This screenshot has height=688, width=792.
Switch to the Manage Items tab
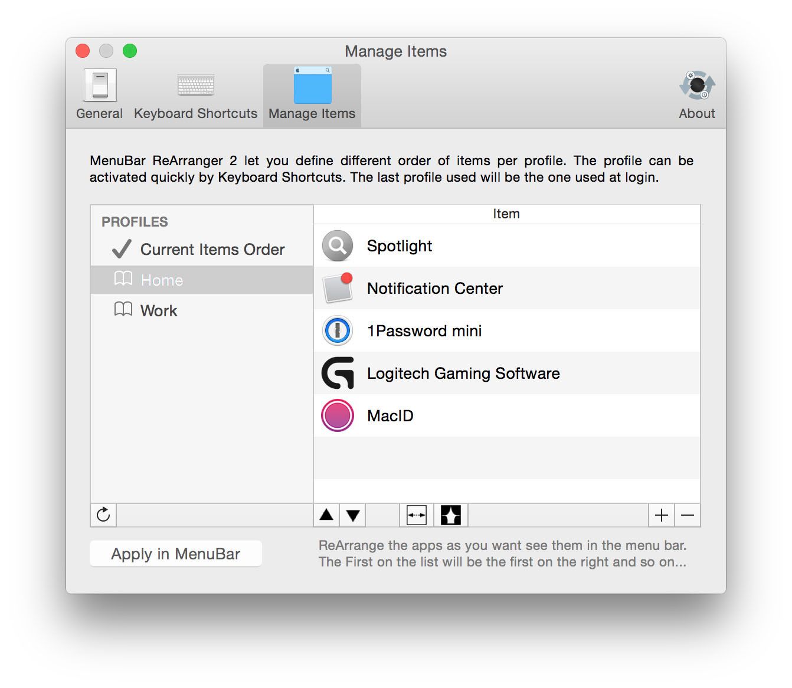pyautogui.click(x=312, y=93)
